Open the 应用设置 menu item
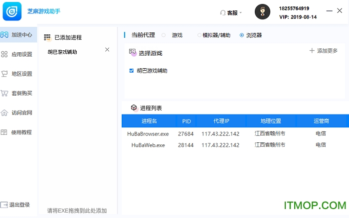Screen dimensions: 349x218 pyautogui.click(x=18, y=54)
